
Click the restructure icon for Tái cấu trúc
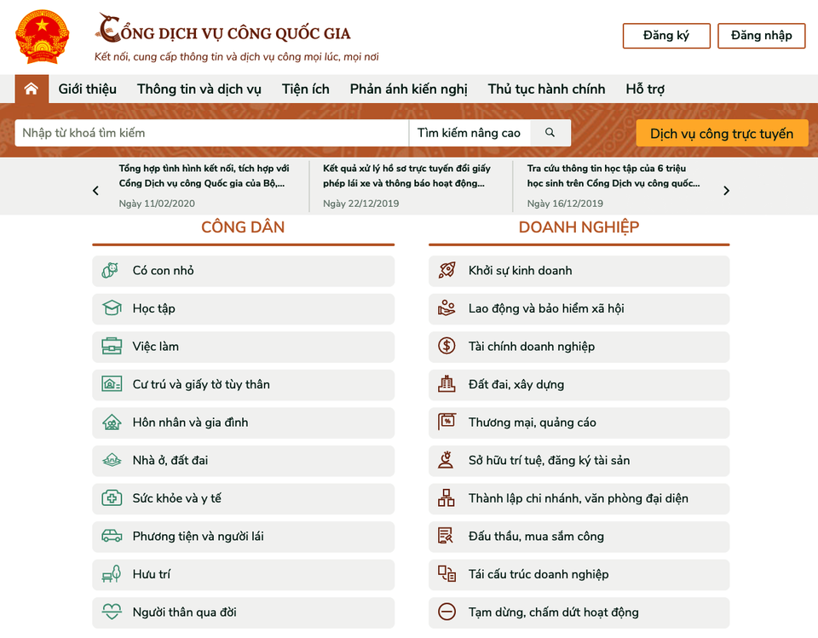446,574
